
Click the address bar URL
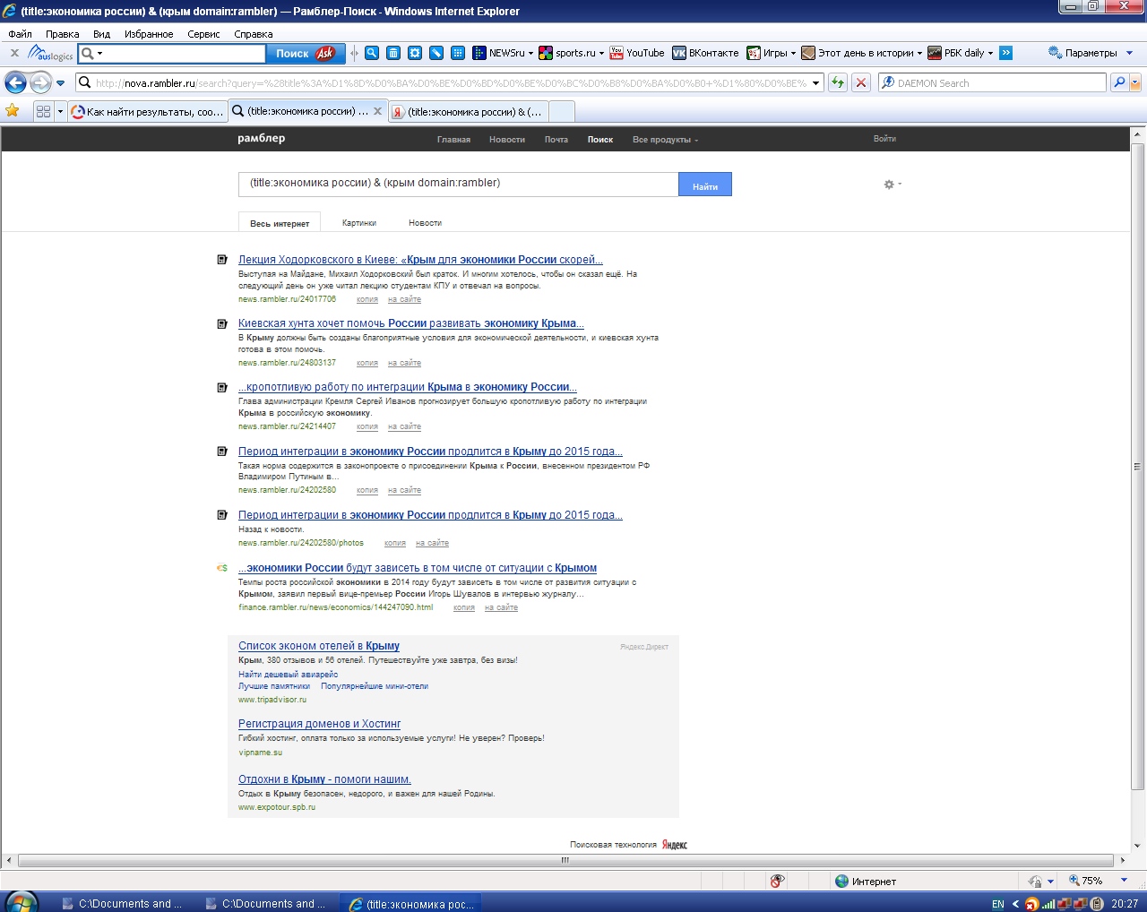pos(451,83)
